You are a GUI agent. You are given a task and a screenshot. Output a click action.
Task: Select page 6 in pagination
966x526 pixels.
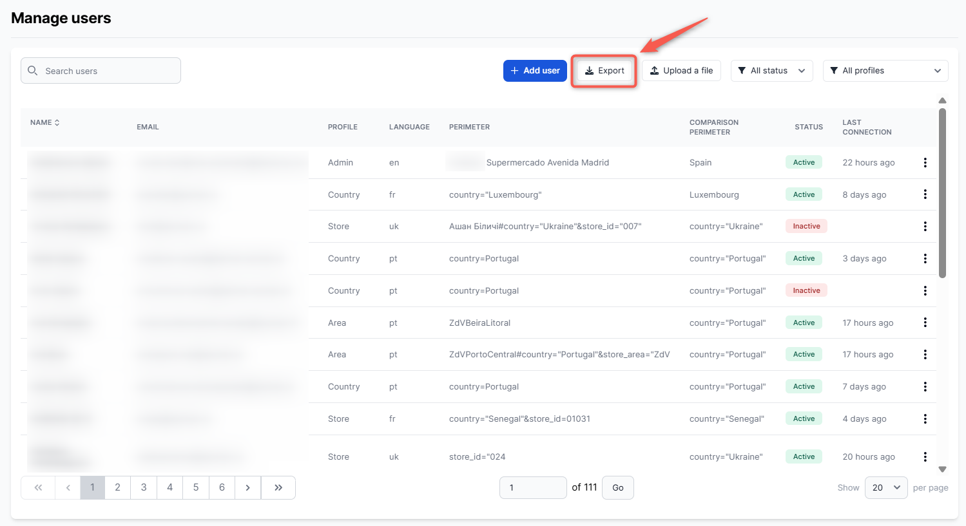pos(222,488)
